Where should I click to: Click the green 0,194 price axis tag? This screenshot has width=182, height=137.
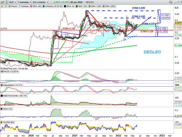178,46
